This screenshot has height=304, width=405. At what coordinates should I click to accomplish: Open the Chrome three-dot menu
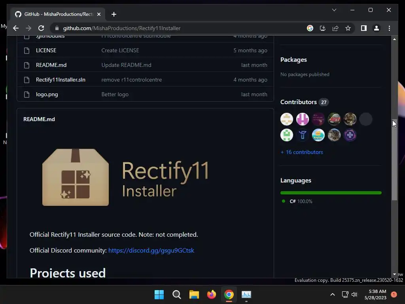pyautogui.click(x=389, y=28)
